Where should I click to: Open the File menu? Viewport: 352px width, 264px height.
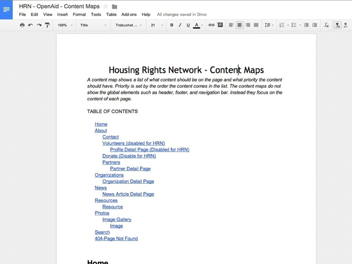click(22, 14)
